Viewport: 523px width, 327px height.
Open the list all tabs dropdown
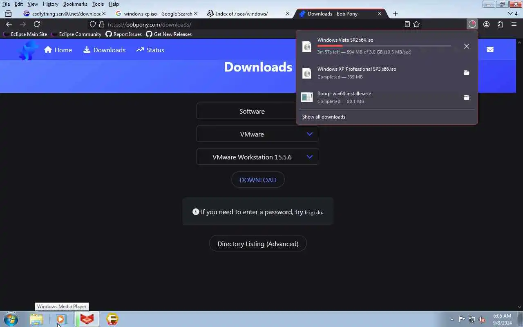point(512,13)
